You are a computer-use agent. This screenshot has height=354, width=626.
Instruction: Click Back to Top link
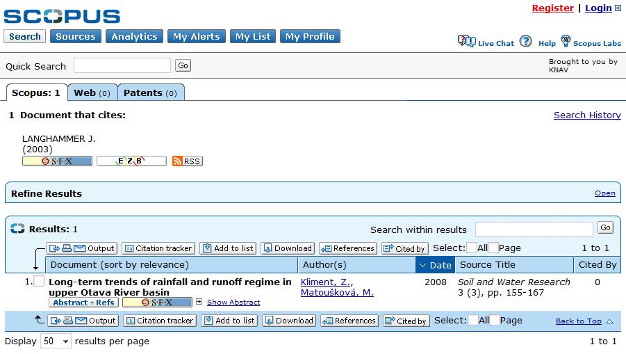click(579, 321)
